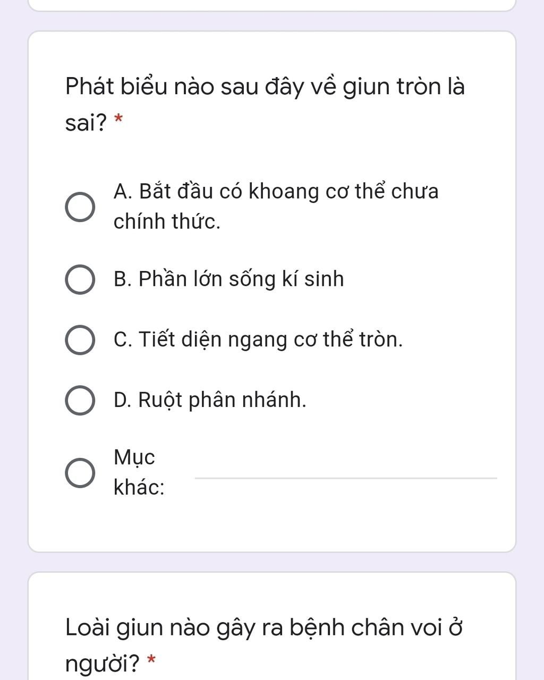Viewport: 544px width, 680px height.
Task: Click the word 'người?' in the lower question
Action: coord(103,664)
